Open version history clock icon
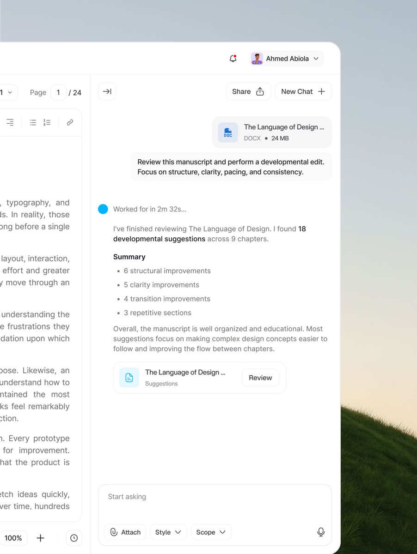The width and height of the screenshot is (417, 554). pos(74,538)
